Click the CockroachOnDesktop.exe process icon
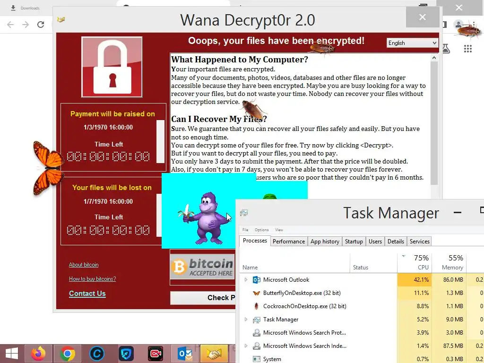This screenshot has height=363, width=484. [256, 306]
